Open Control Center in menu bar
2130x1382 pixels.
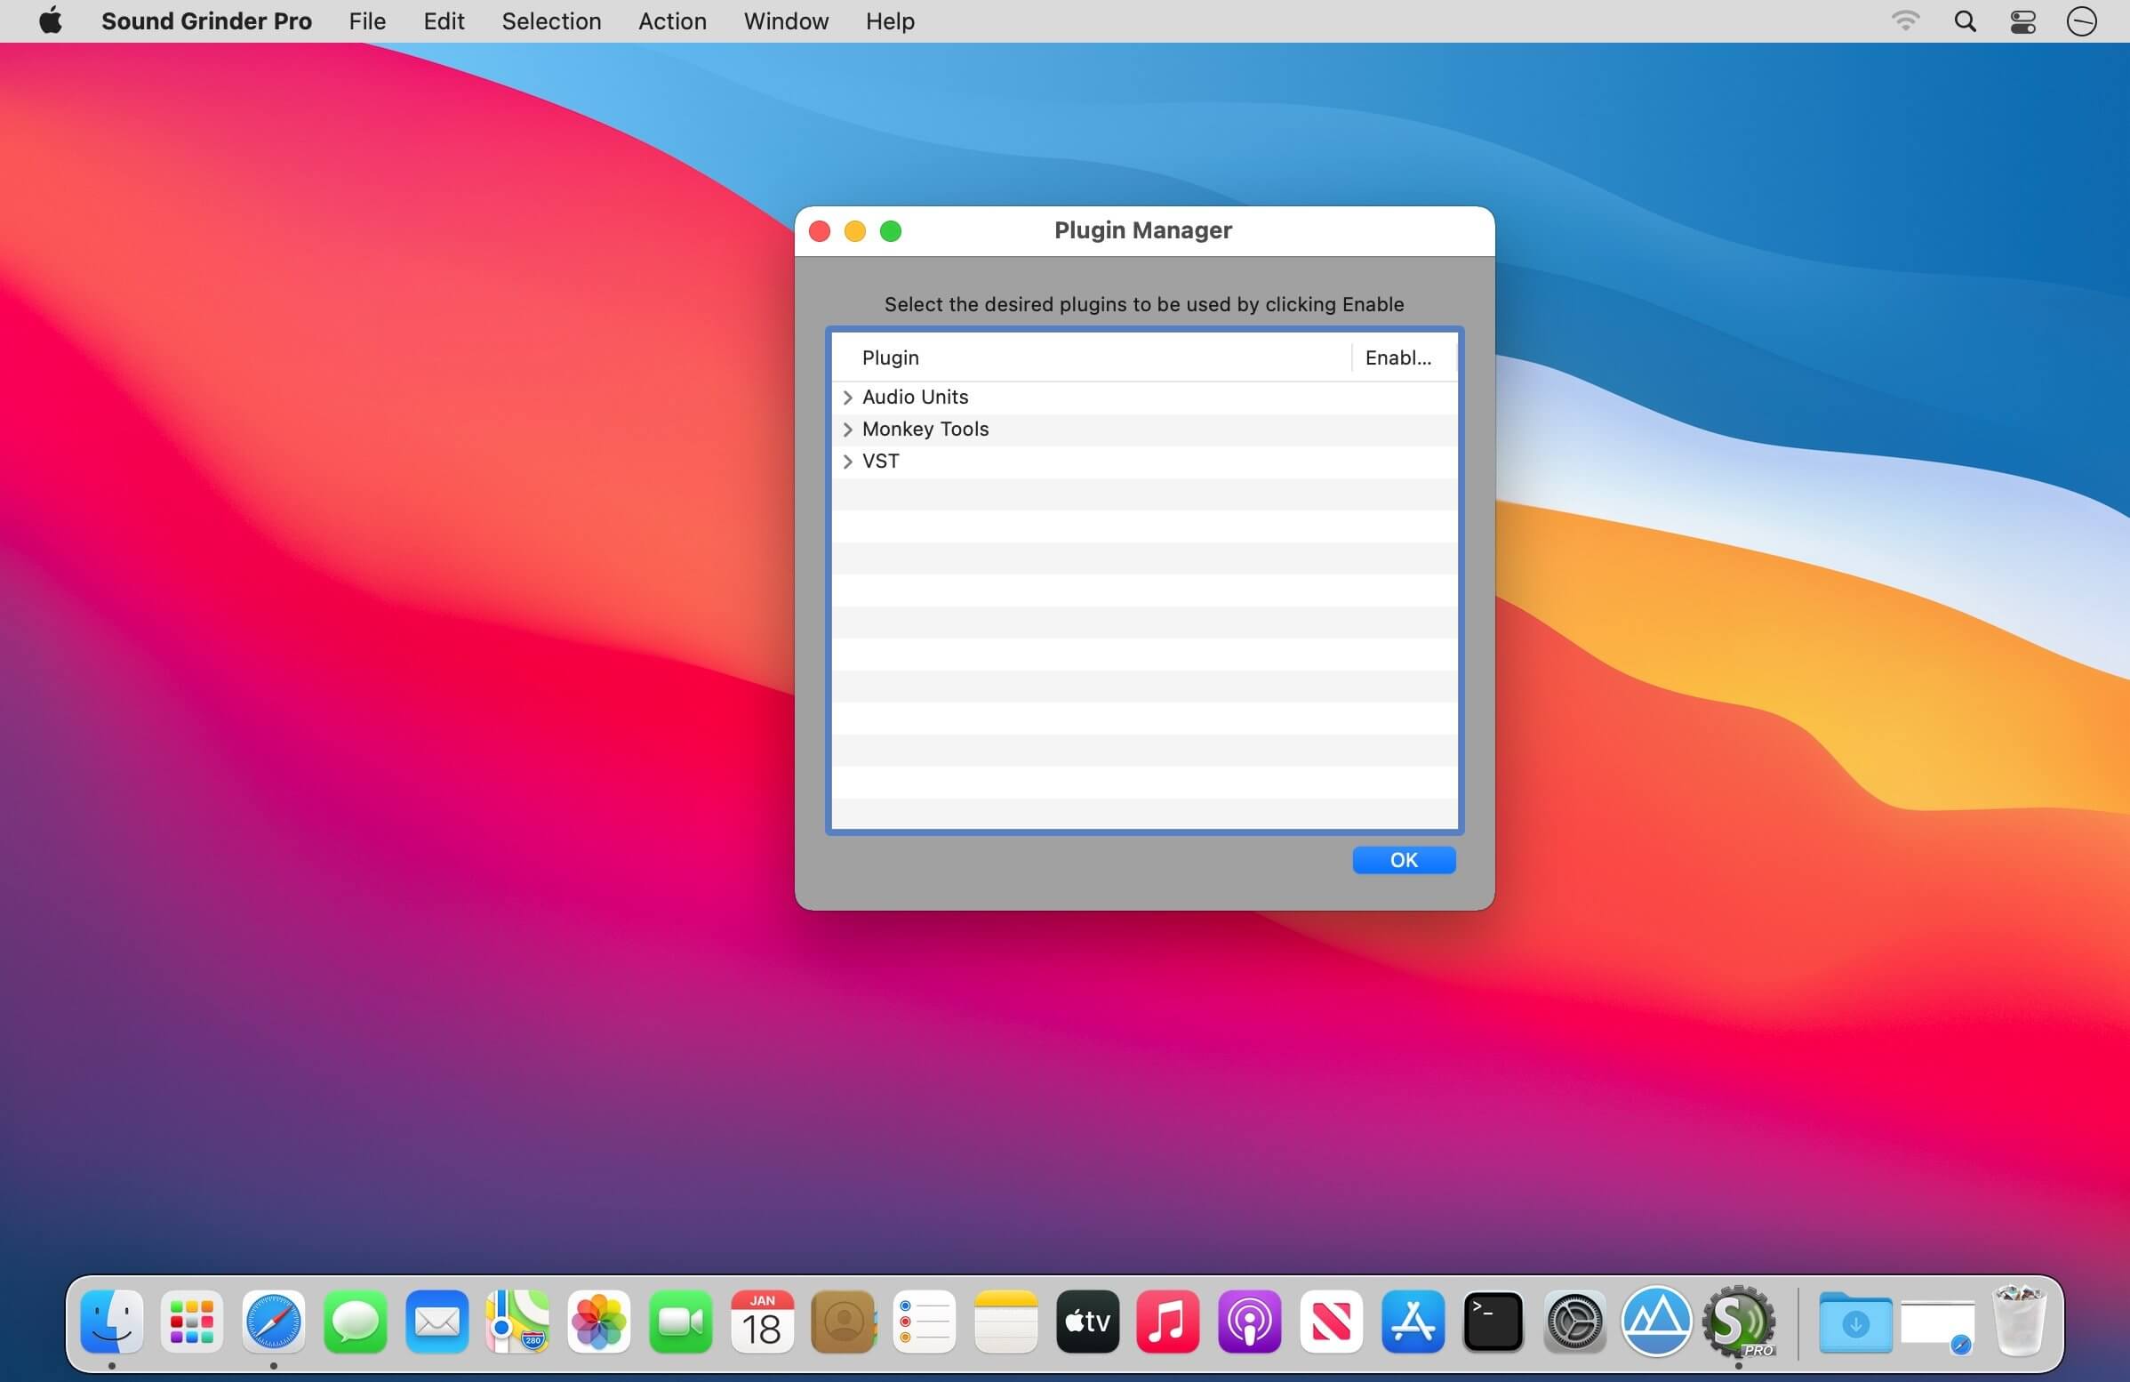click(2022, 21)
